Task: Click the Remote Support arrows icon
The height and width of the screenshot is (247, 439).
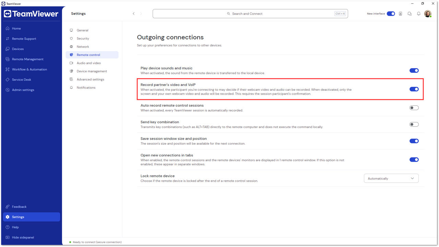Action: pyautogui.click(x=8, y=39)
